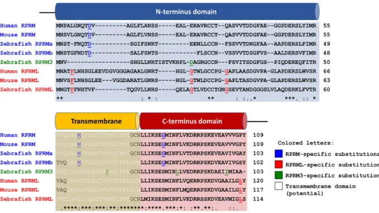The height and width of the screenshot is (213, 379).
Task: Click residue count 109 in Mouse RPRM row
Action: (x=258, y=144)
